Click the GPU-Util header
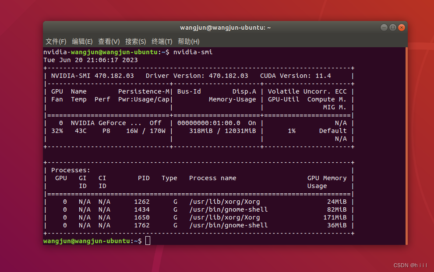This screenshot has height=272, width=434. pos(284,100)
